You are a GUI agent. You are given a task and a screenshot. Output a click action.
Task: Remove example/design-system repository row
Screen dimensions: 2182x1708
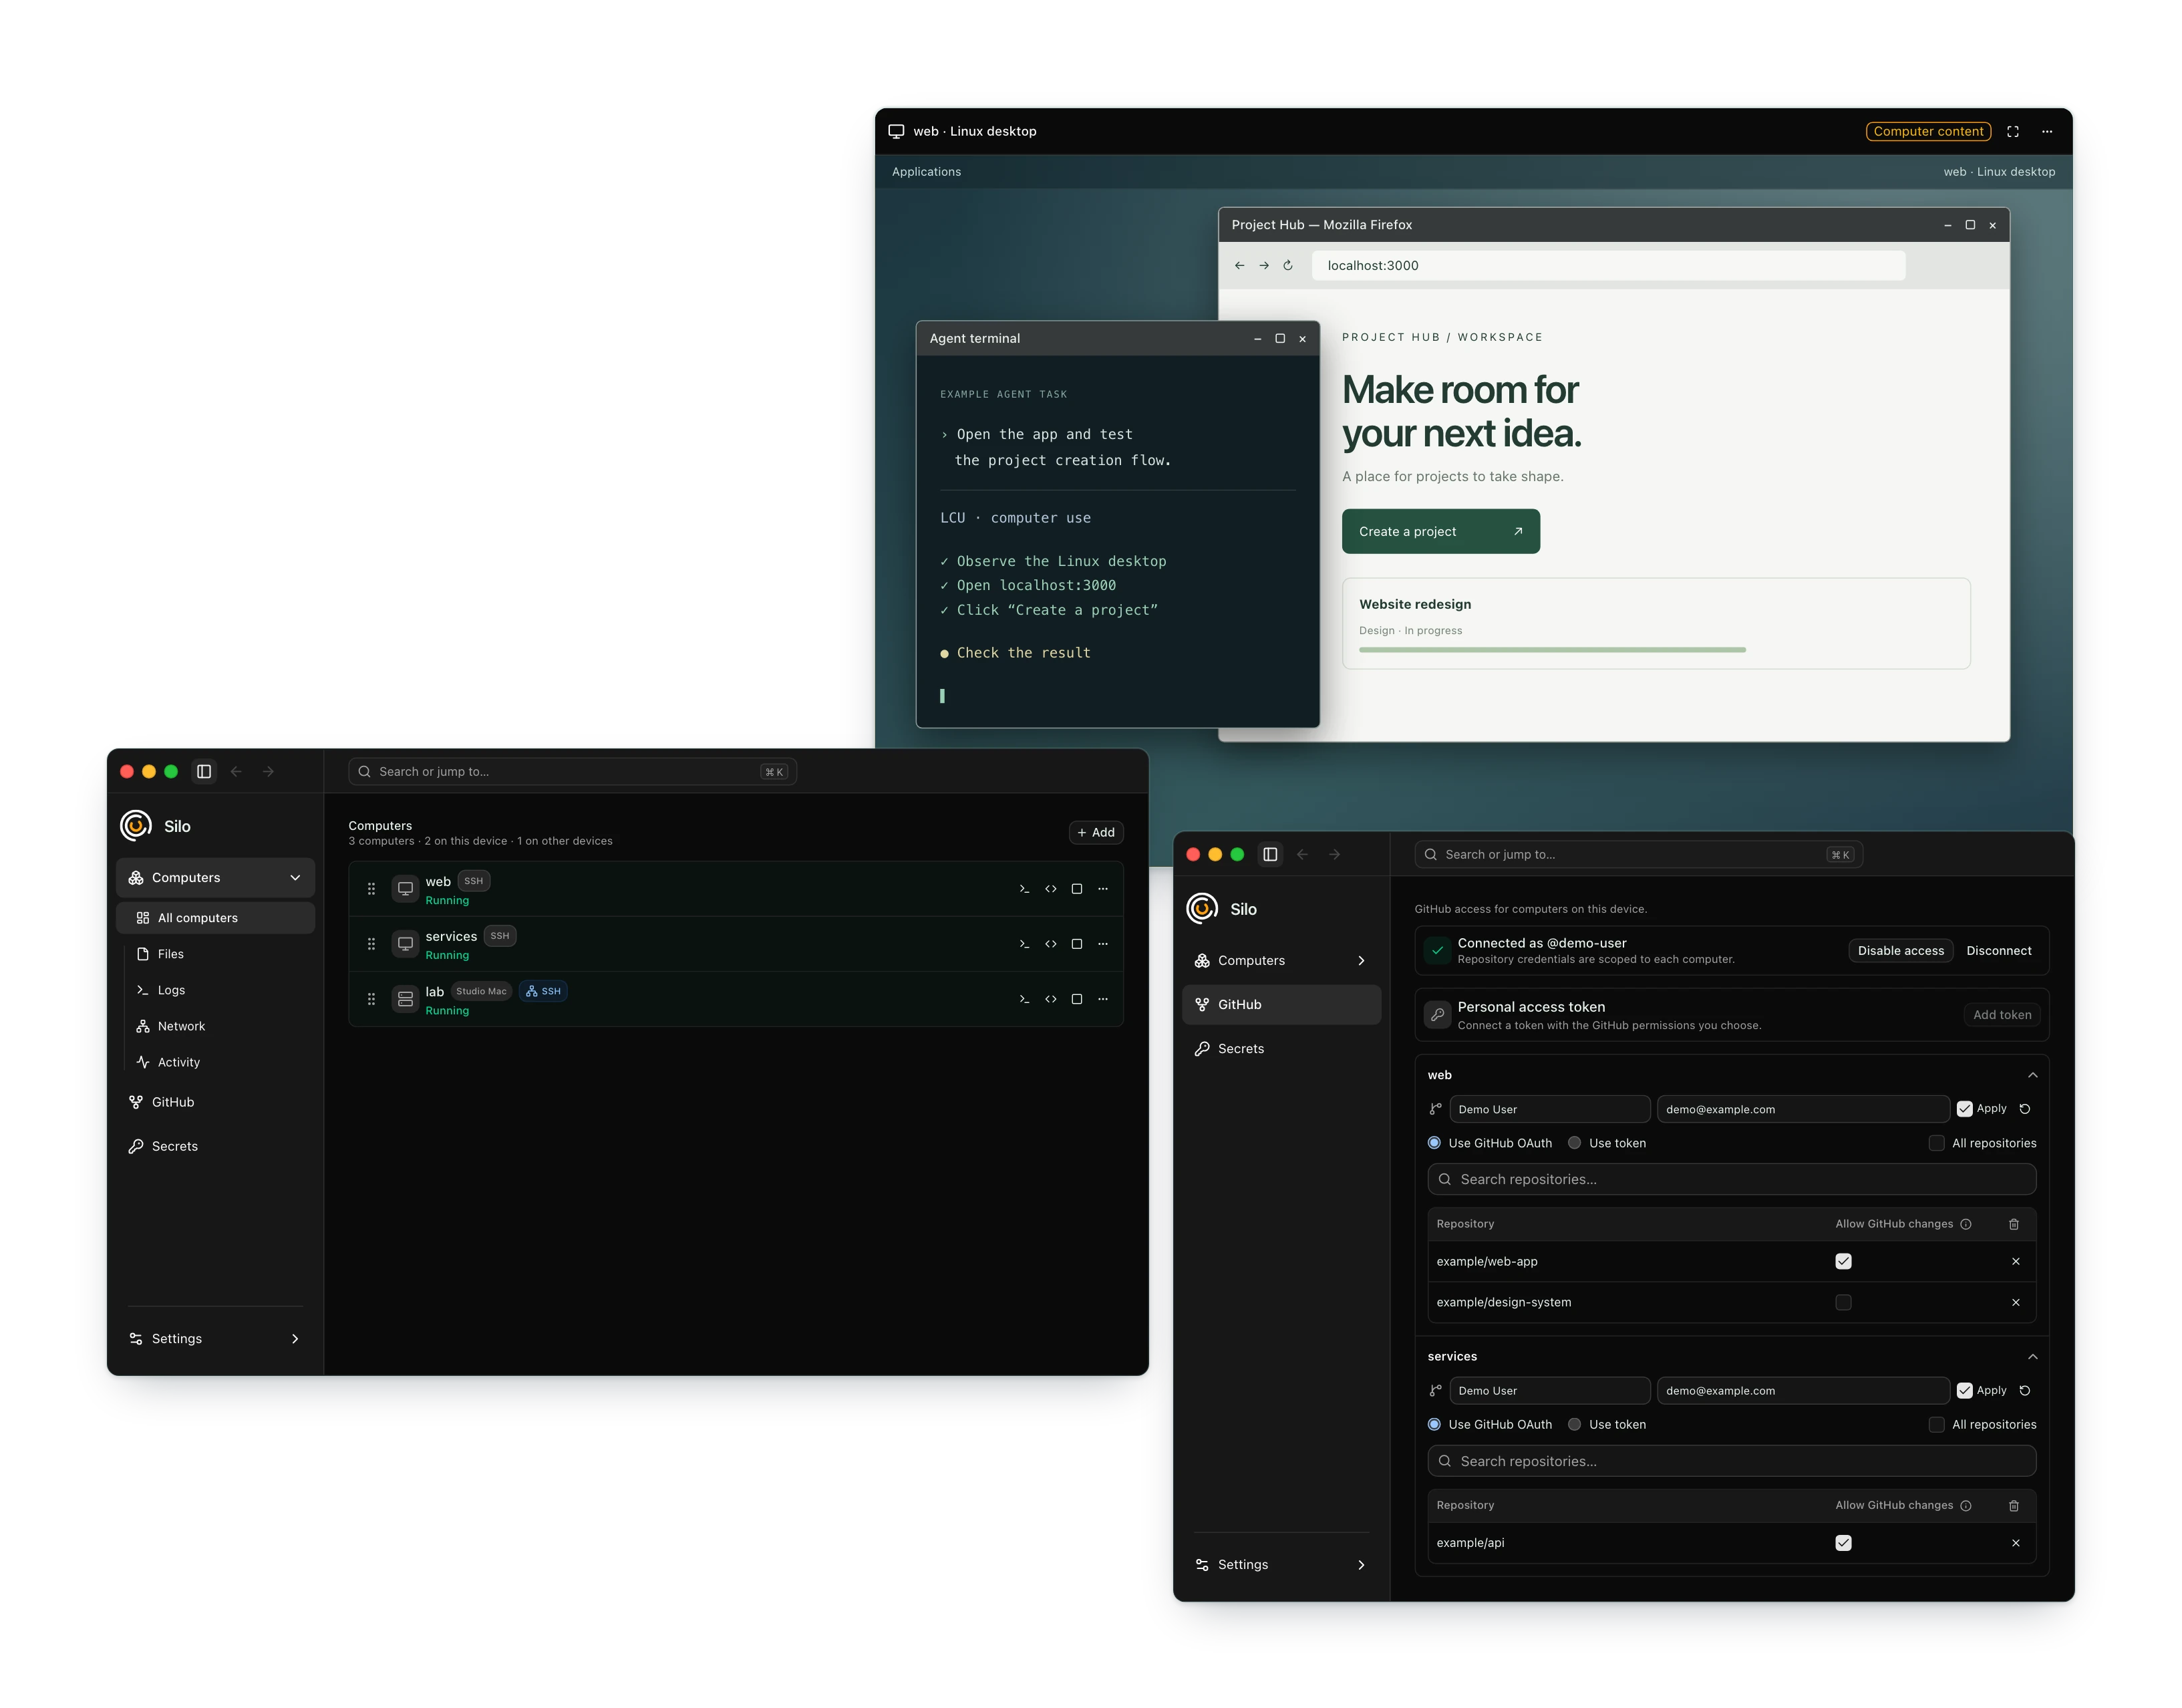(x=2016, y=1303)
